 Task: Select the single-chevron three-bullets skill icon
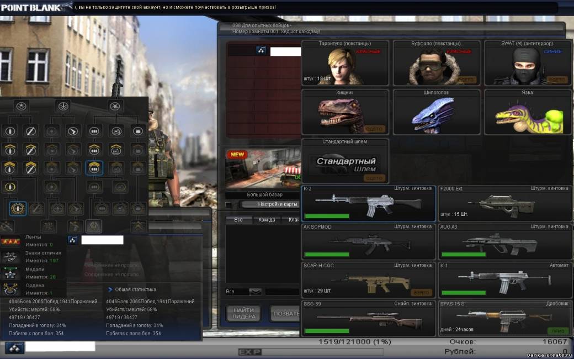(x=94, y=149)
